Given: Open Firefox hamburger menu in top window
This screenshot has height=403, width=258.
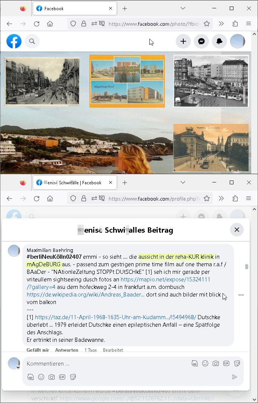Looking at the screenshot, I should [x=249, y=24].
